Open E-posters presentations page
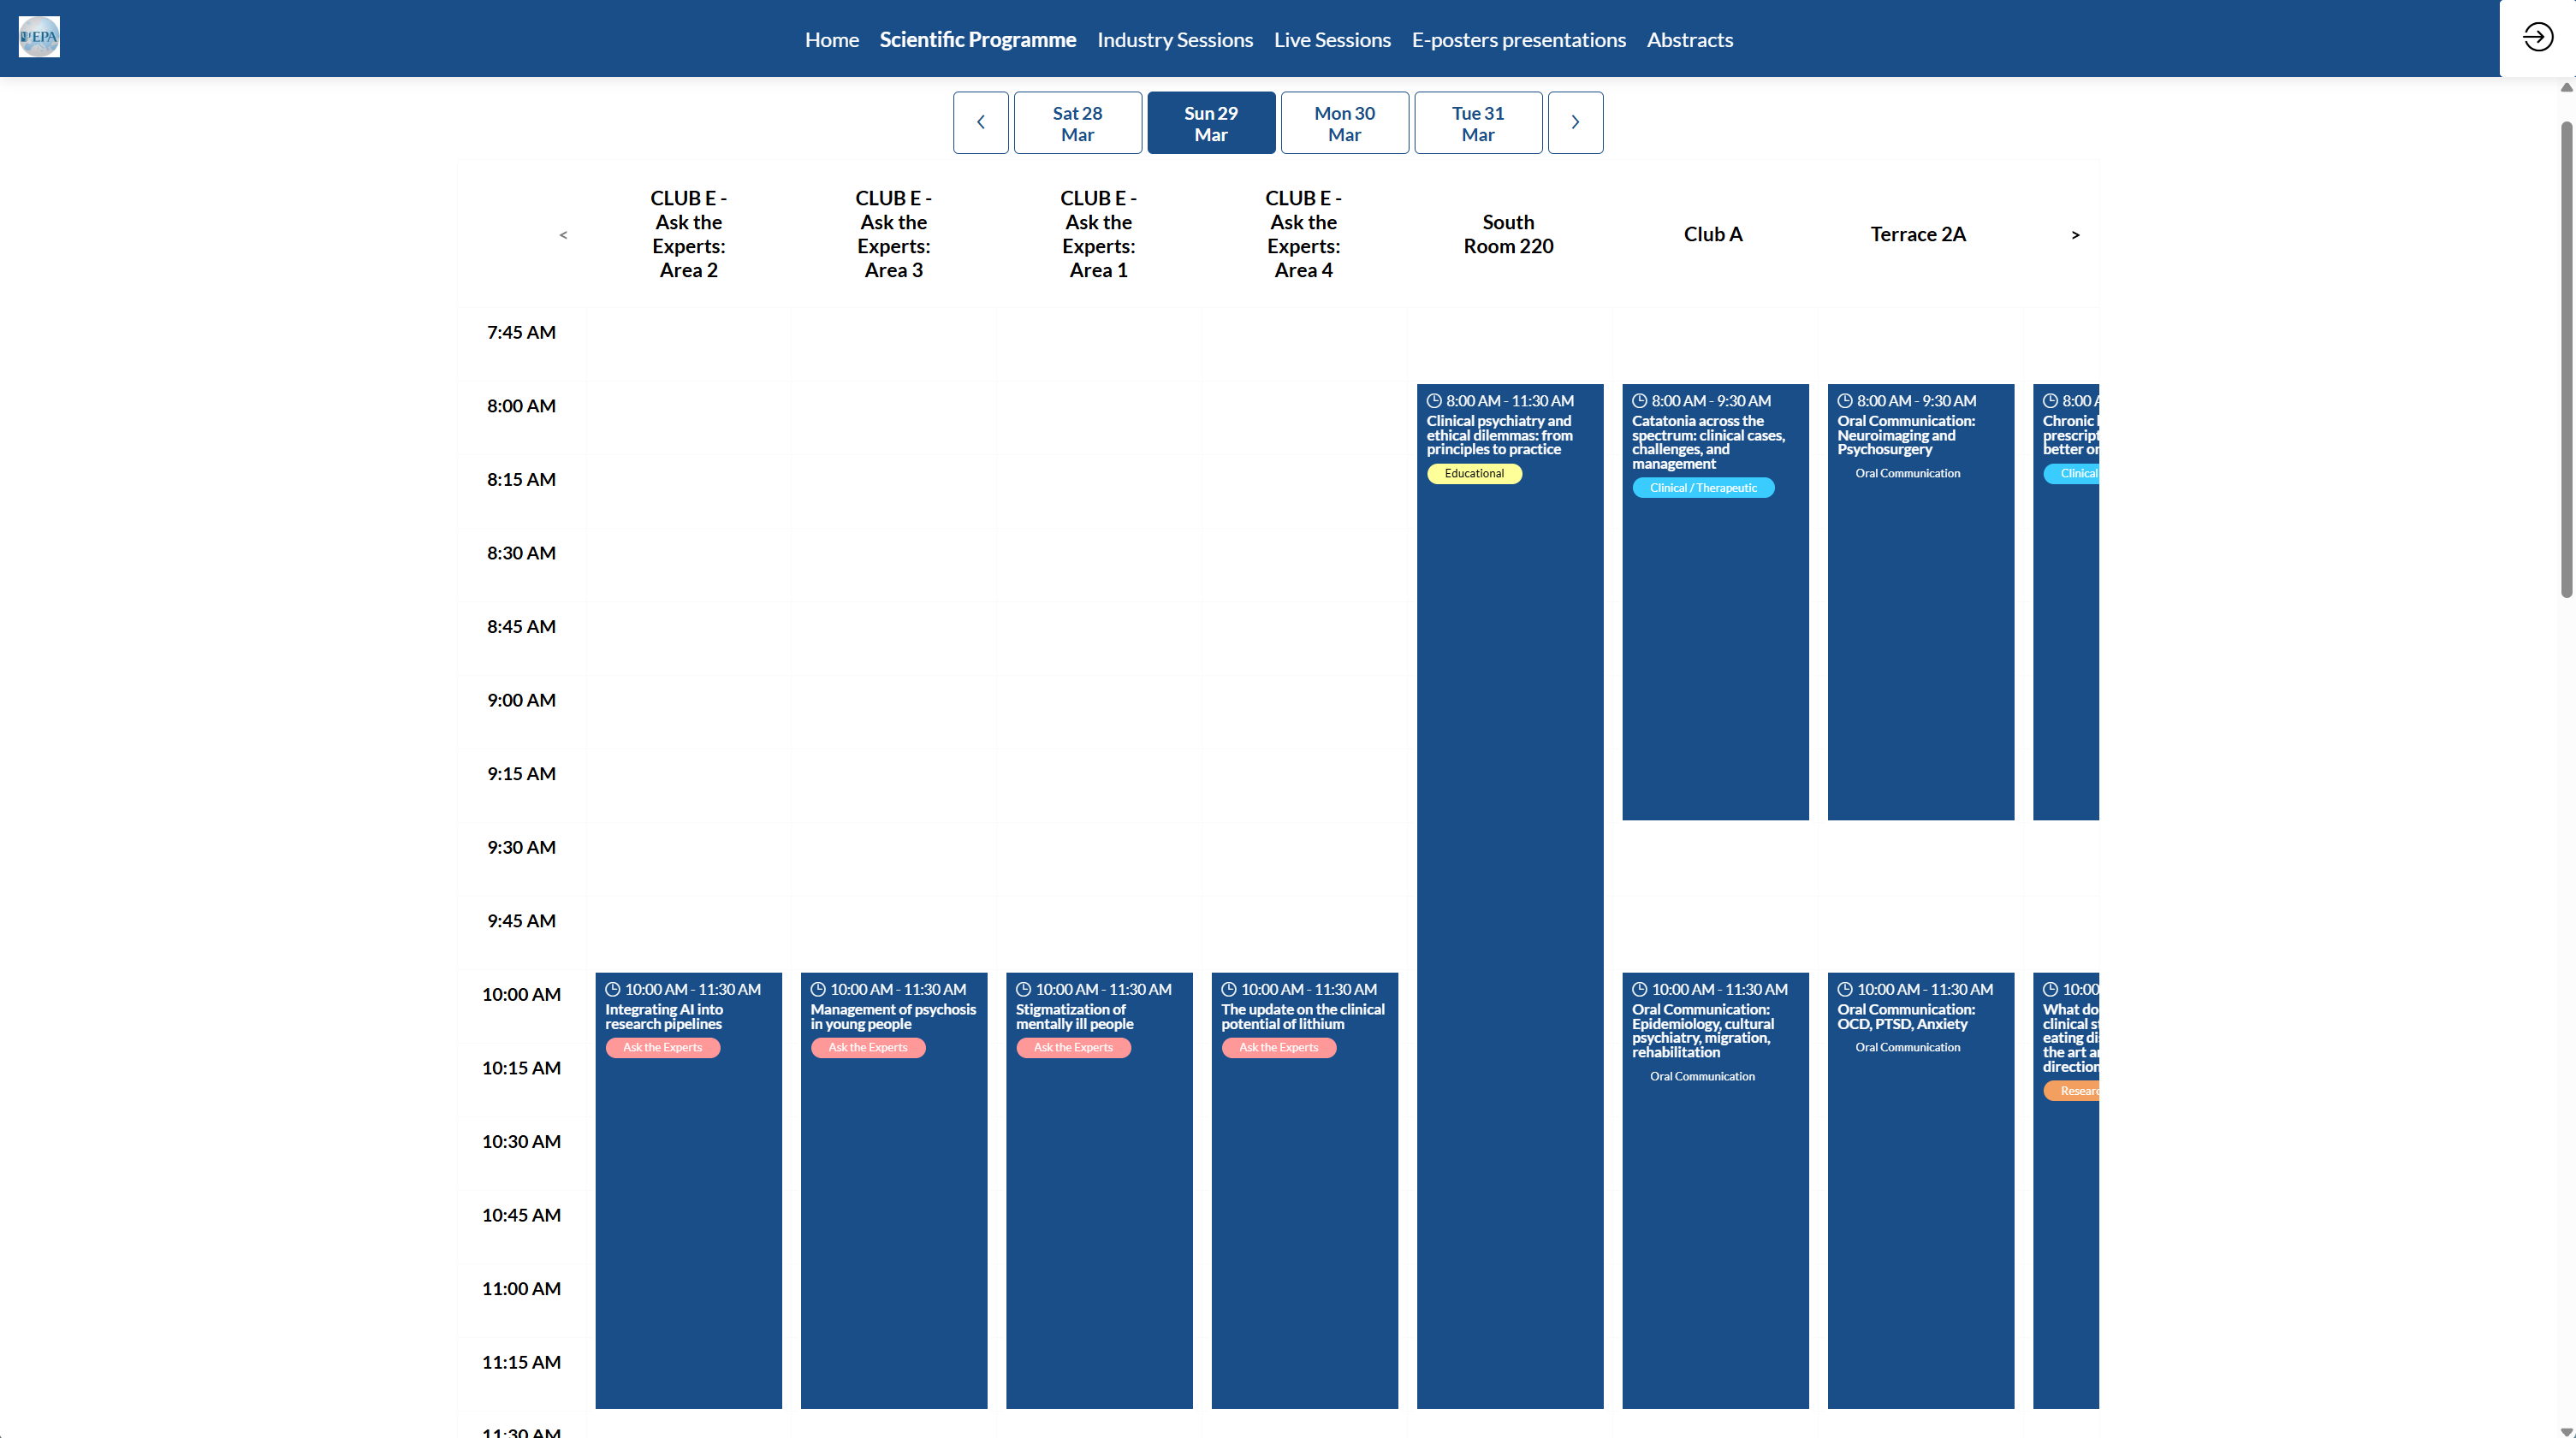The width and height of the screenshot is (2576, 1438). 1518,40
